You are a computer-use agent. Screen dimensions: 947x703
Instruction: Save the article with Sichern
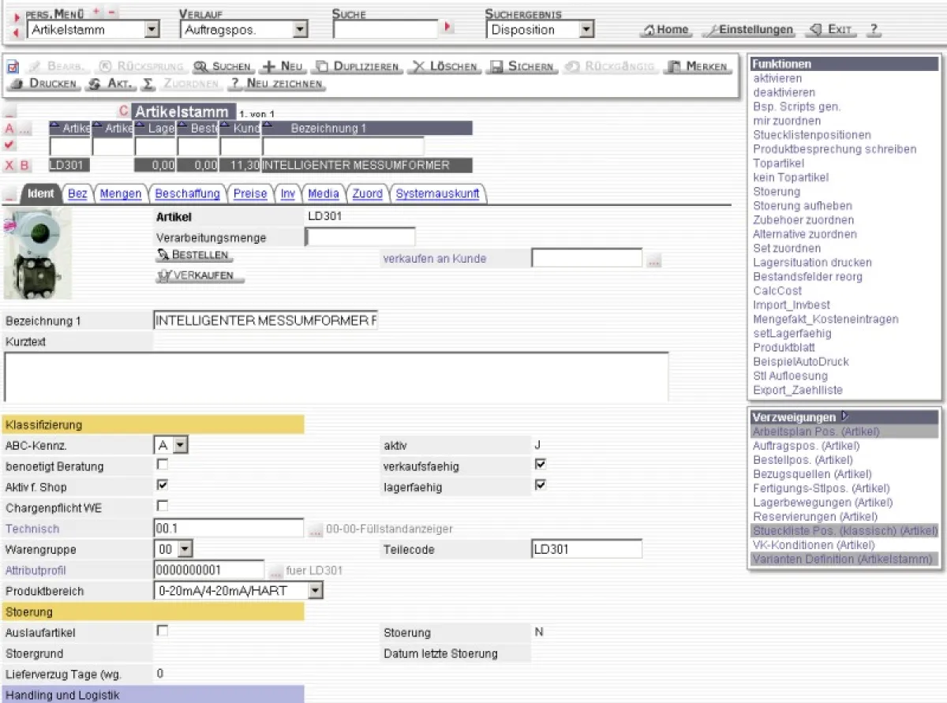click(522, 67)
